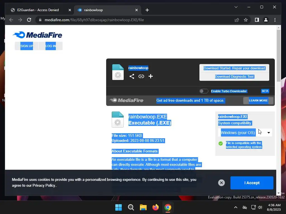Click the share page icon in address bar
The width and height of the screenshot is (286, 214).
tap(237, 20)
